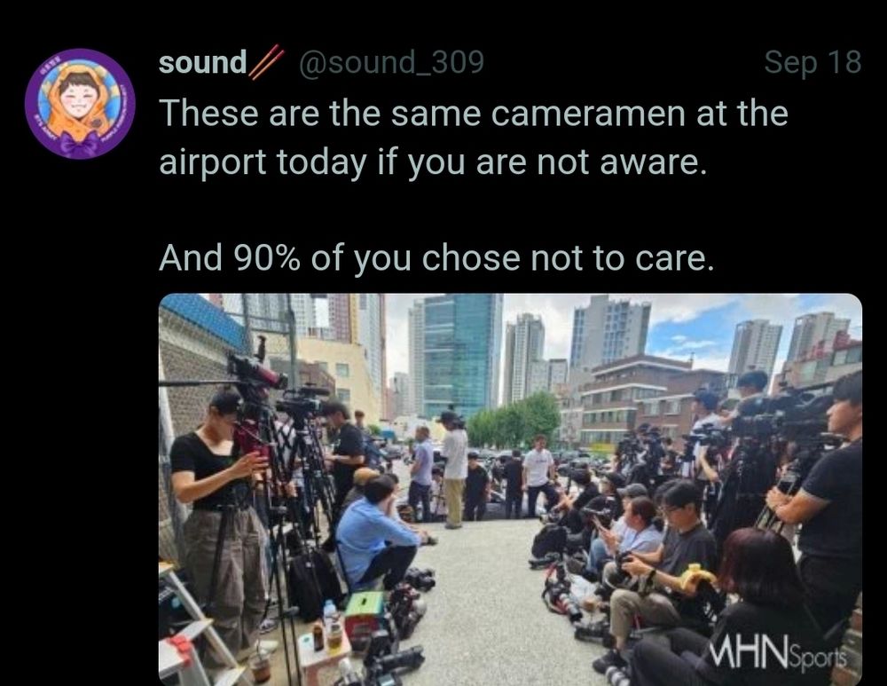The width and height of the screenshot is (887, 686).
Task: Click the purple bow on the avatar
Action: tap(79, 144)
